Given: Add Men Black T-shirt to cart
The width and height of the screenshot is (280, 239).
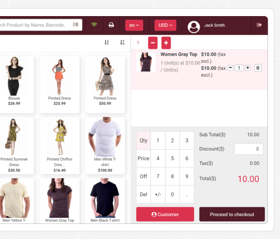Looking at the screenshot, I should point(105,201).
